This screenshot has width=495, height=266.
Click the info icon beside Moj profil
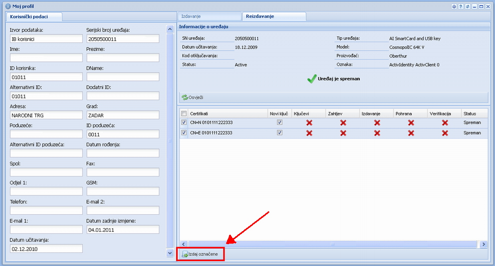(7, 6)
